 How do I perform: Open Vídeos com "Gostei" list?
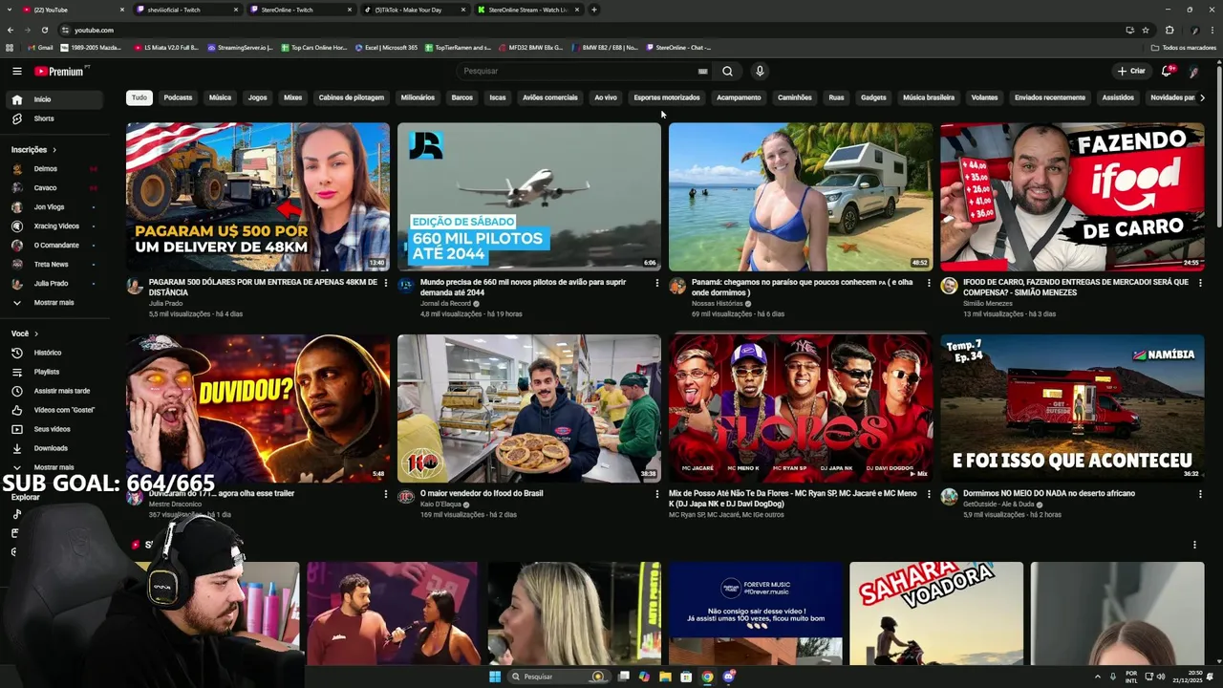click(x=56, y=410)
